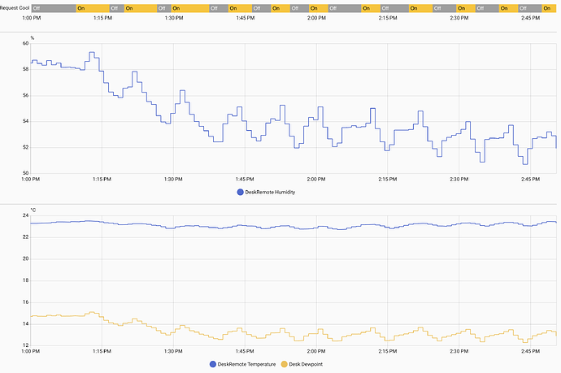Image resolution: width=561 pixels, height=373 pixels.
Task: Select the Request Cool On segment spanning 2:30 PM
Action: pos(466,8)
